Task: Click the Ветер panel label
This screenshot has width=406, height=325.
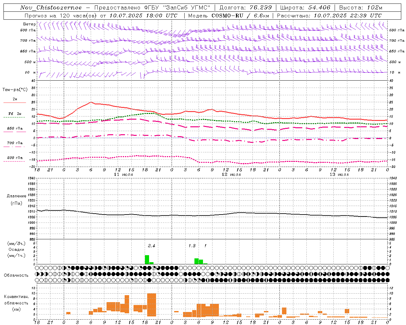Action: [x=29, y=24]
